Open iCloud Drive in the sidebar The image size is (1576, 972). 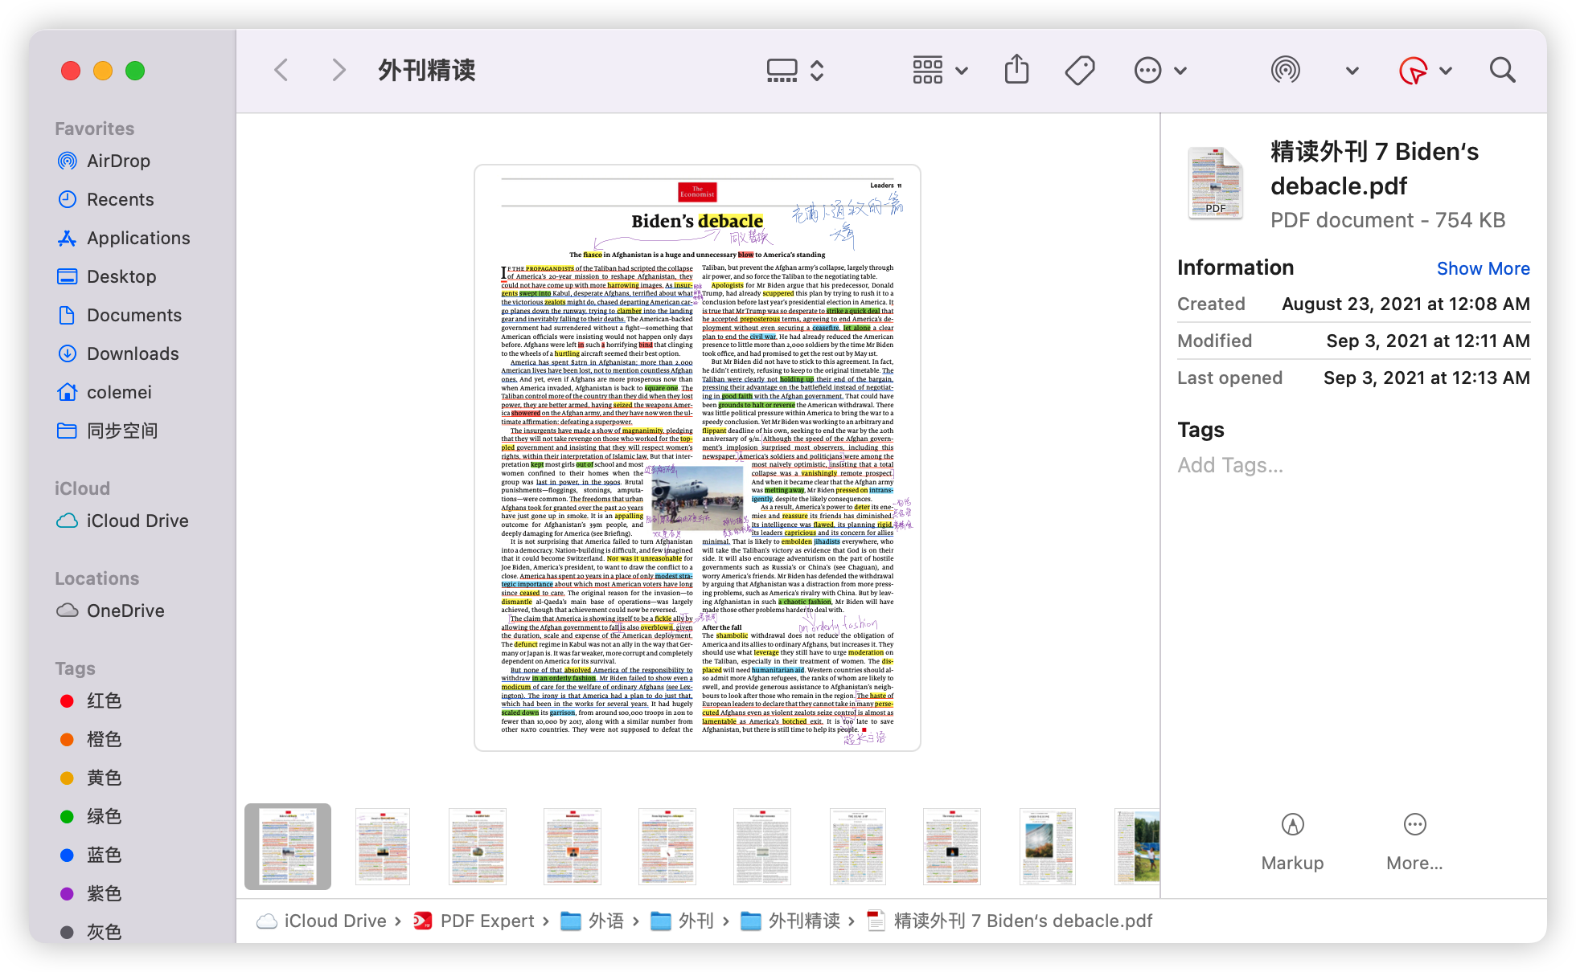137,521
